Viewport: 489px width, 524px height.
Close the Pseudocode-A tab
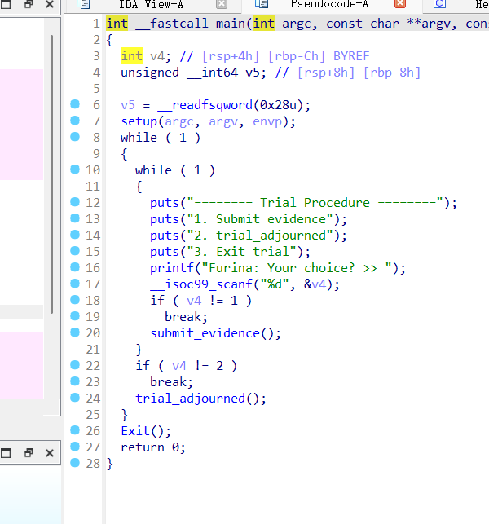point(399,4)
